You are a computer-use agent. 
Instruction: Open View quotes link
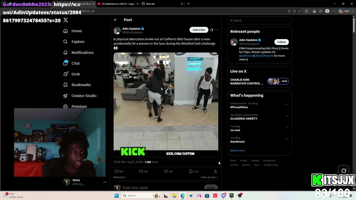(x=209, y=177)
